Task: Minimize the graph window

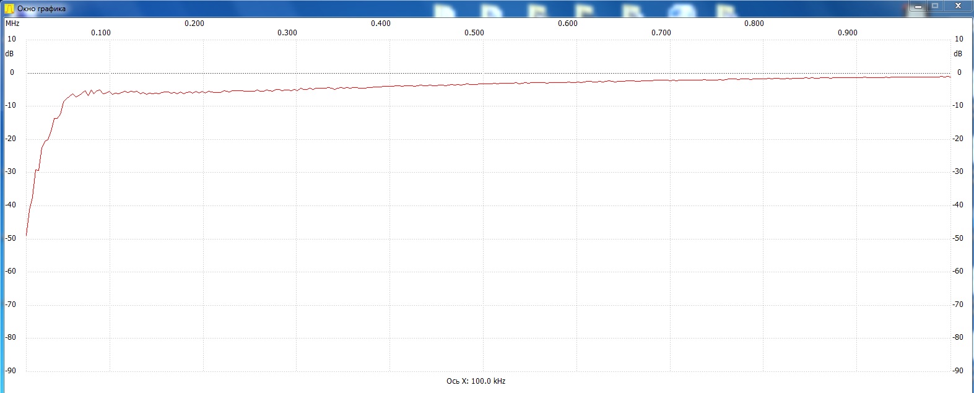Action: point(918,6)
